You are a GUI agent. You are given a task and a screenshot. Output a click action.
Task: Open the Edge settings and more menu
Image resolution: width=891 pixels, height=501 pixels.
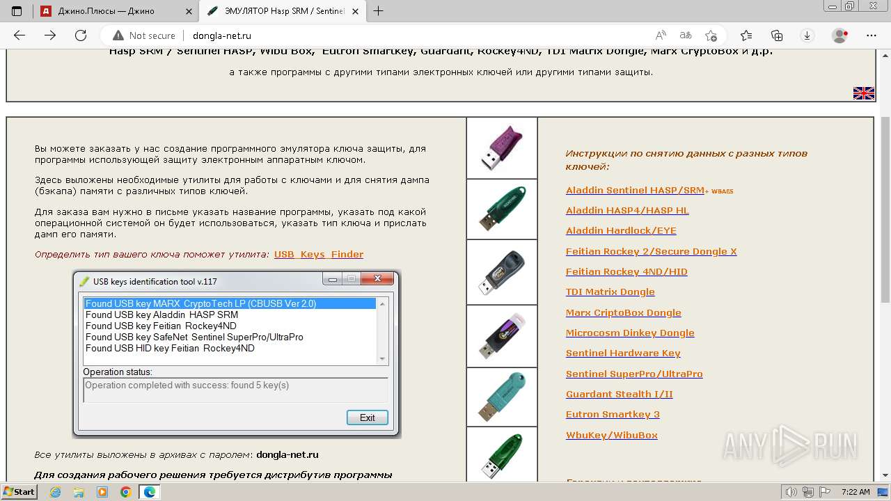(x=872, y=35)
